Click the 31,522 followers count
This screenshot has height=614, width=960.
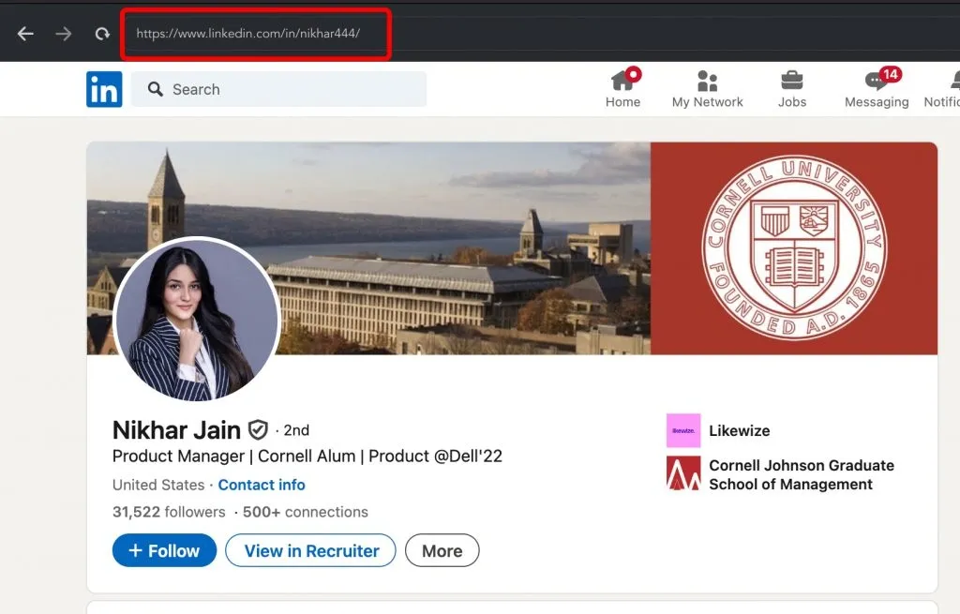click(169, 512)
